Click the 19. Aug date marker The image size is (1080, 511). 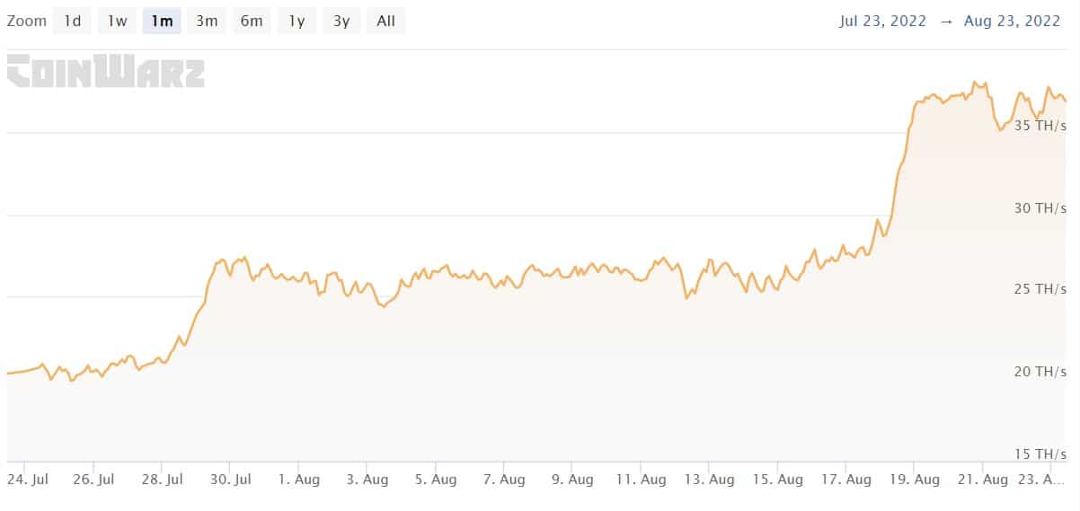914,480
